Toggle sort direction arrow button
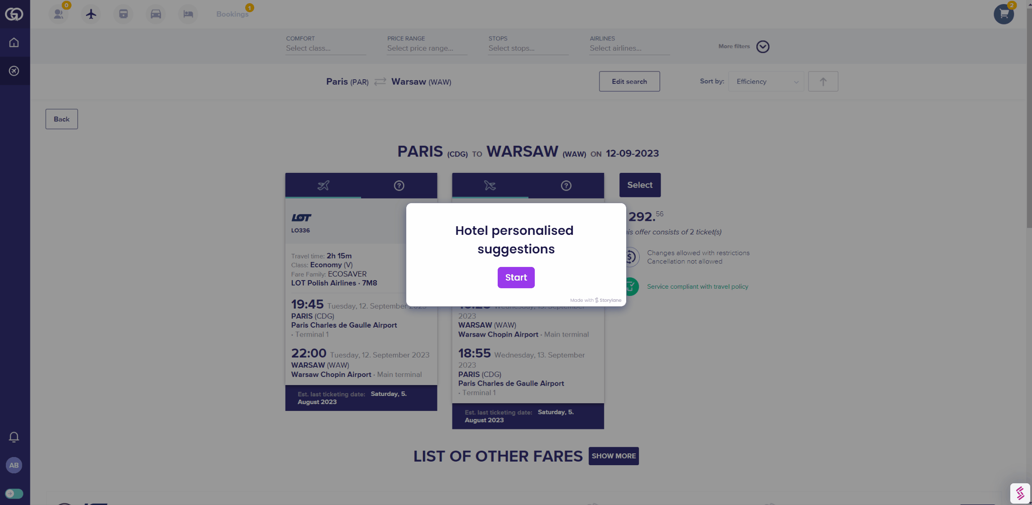 tap(823, 81)
